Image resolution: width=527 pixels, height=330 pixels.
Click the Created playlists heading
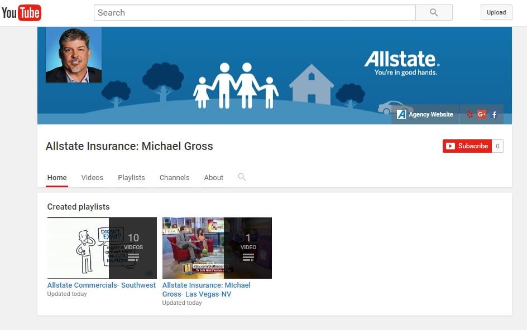[x=78, y=207]
